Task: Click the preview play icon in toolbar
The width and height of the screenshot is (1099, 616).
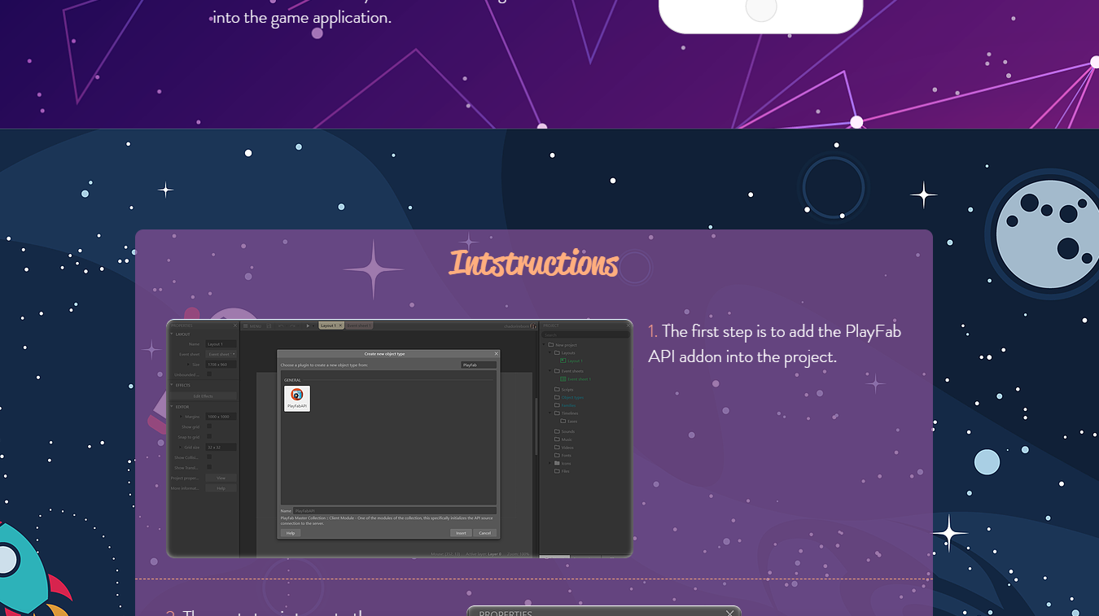Action: point(309,325)
